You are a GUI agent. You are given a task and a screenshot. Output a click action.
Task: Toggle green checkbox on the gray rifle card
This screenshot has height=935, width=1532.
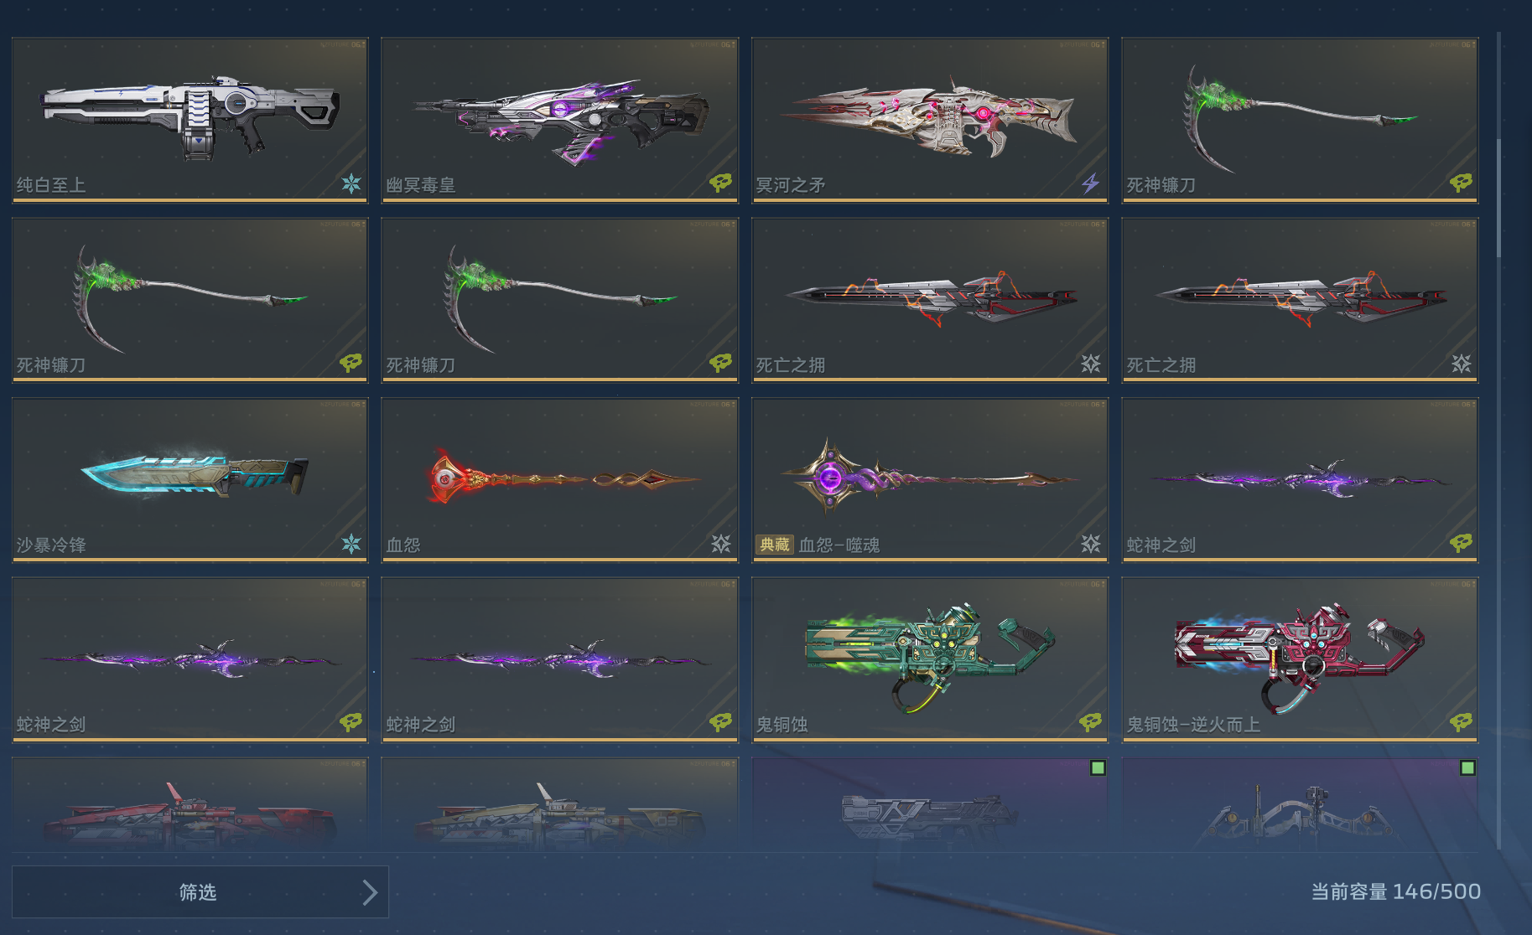pyautogui.click(x=1098, y=767)
